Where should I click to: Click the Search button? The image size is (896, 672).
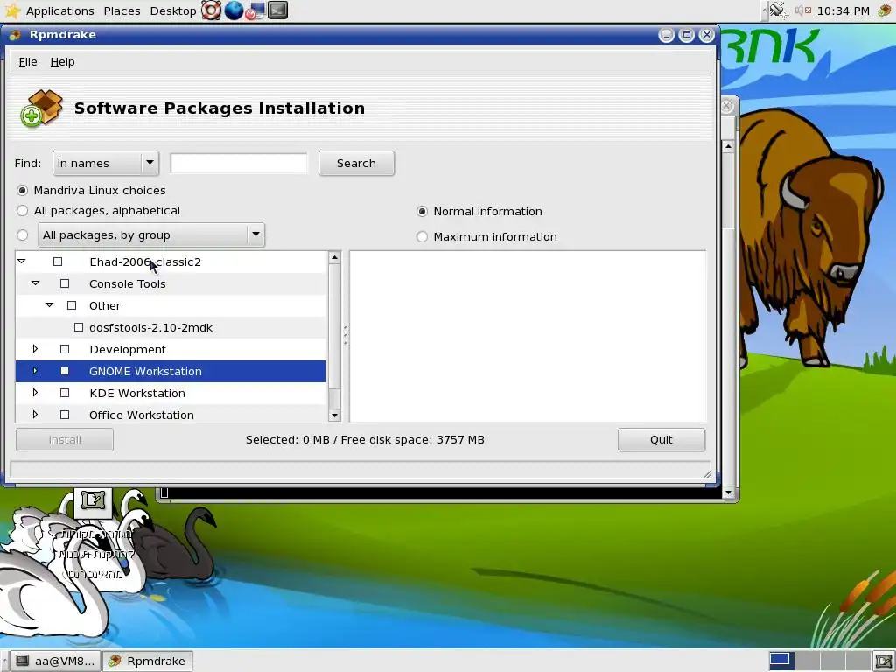[357, 164]
